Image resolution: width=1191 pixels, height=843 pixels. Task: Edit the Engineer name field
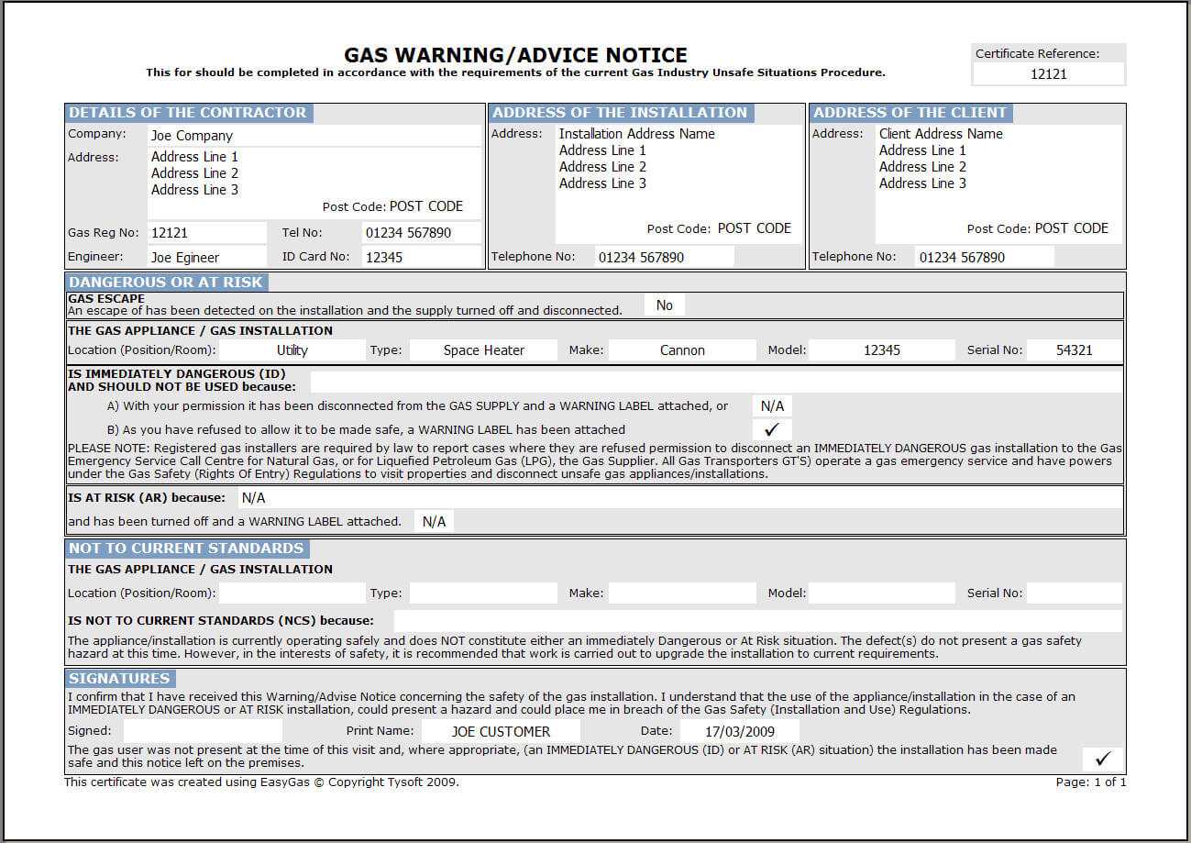click(x=206, y=258)
